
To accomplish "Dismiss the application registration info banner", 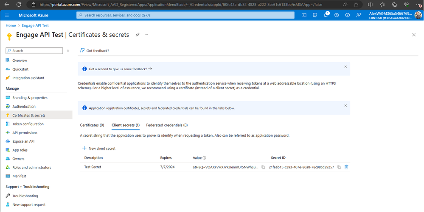I will (345, 105).
